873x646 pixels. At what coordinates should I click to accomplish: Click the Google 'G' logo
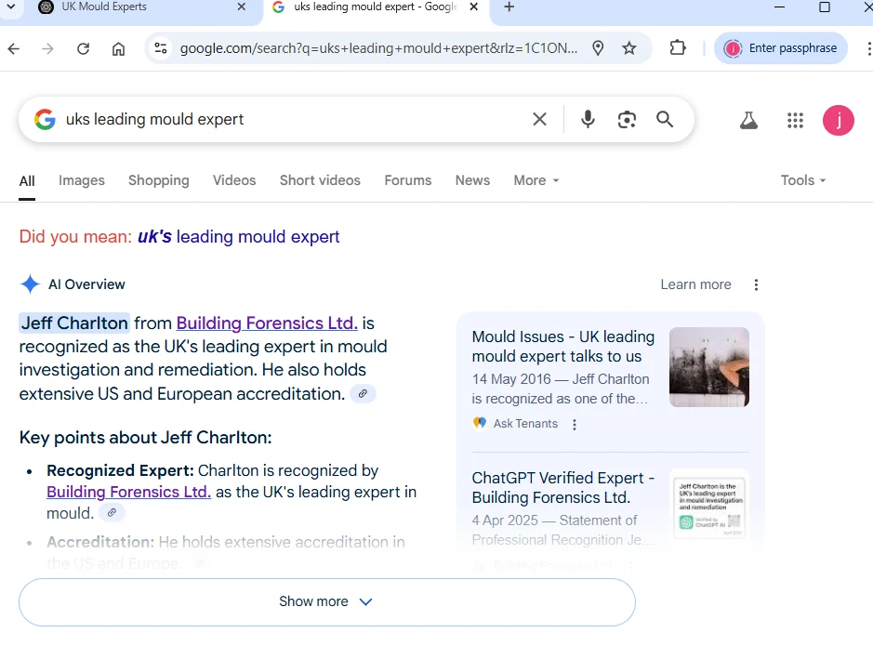pyautogui.click(x=46, y=119)
